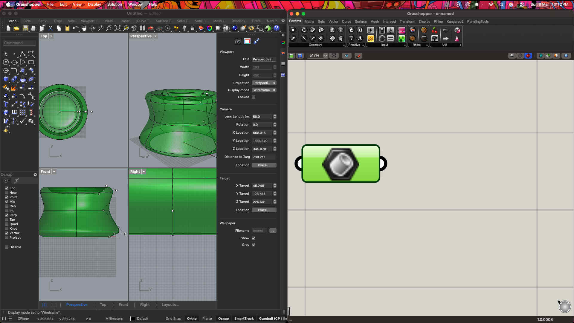The image size is (574, 323).
Task: Uncheck the wallpaper Gray checkbox
Action: pos(254,245)
